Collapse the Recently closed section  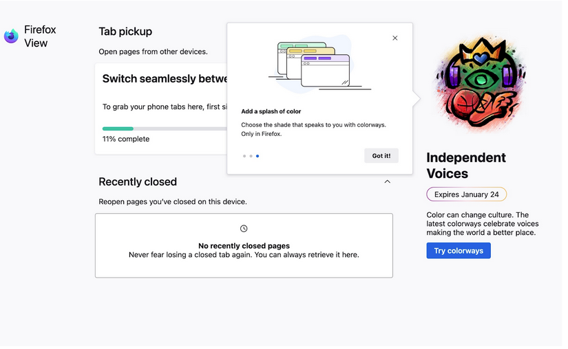tap(387, 182)
